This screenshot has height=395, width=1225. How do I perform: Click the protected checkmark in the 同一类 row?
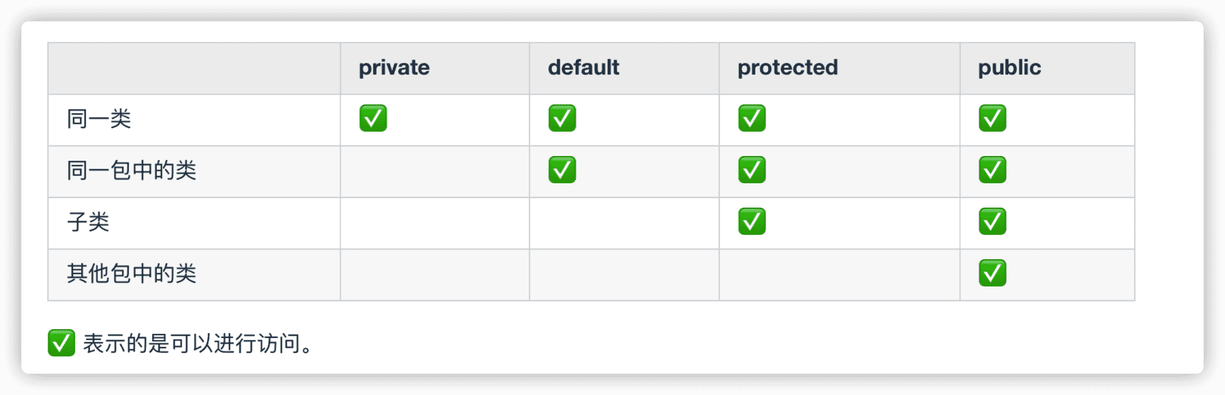click(751, 118)
